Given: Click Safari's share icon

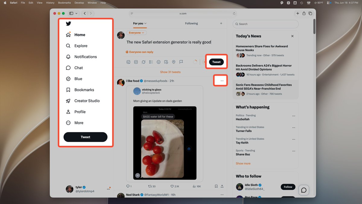Looking at the screenshot, I should 304,13.
